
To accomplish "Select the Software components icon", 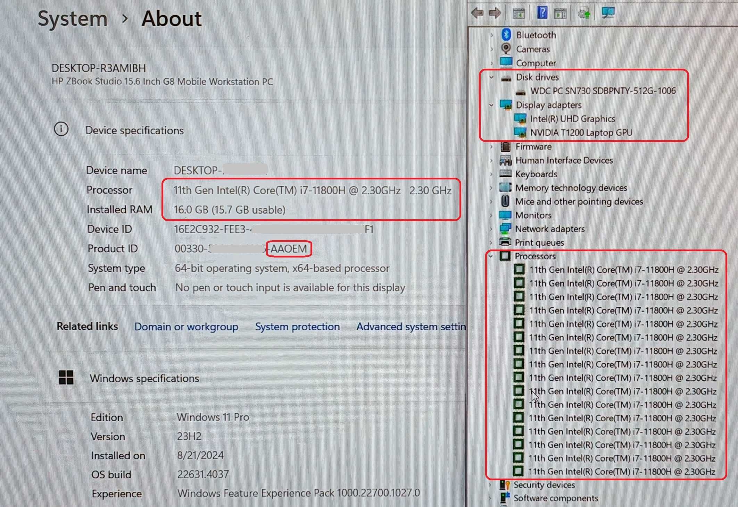I will (505, 498).
